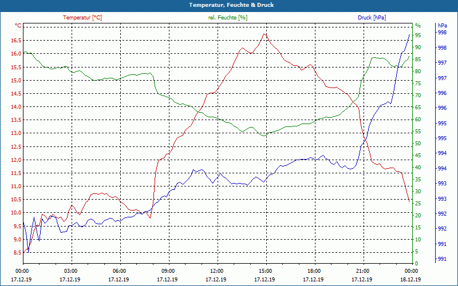Click the 21:00 time axis label
Viewport: 458px width, 286px height.
pyautogui.click(x=364, y=271)
